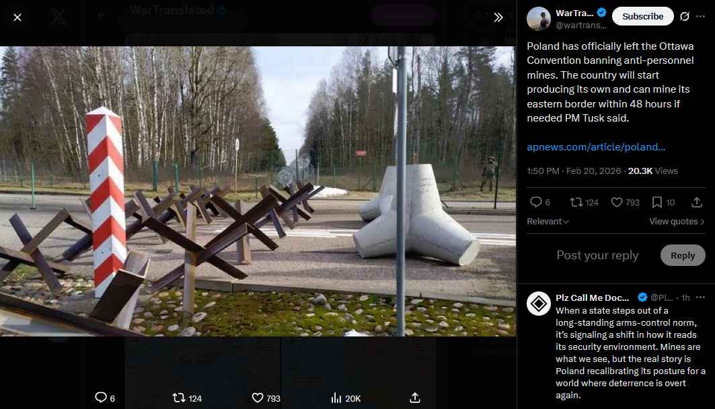
Task: Share the post via share icon in sidebar
Action: (x=696, y=202)
